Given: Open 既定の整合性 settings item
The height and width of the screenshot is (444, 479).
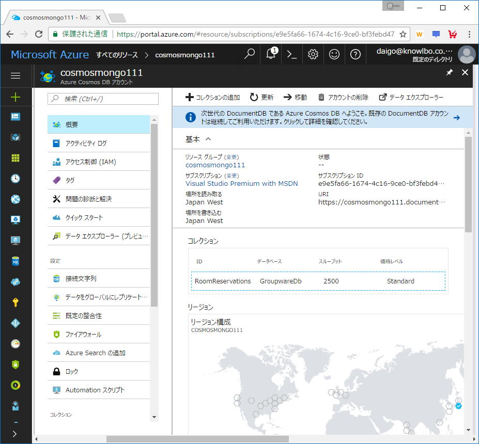Looking at the screenshot, I should click(99, 315).
